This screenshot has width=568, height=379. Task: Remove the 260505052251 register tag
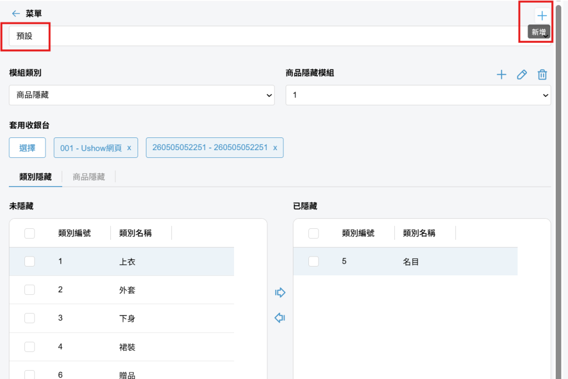275,148
